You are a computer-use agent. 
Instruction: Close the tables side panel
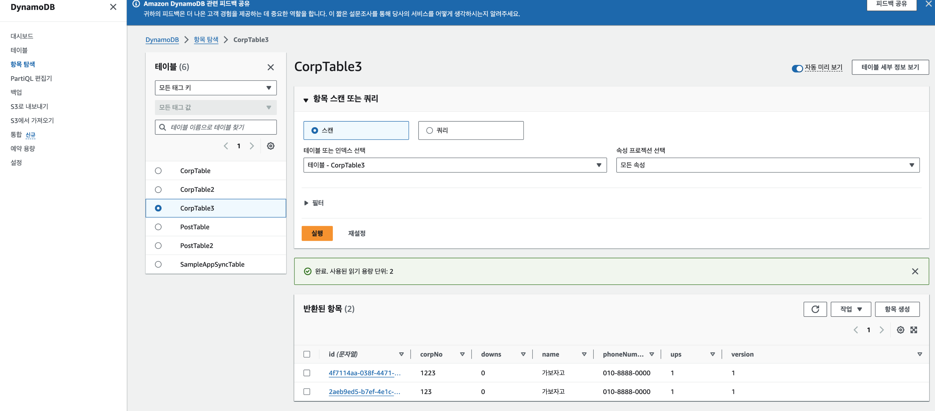[270, 67]
